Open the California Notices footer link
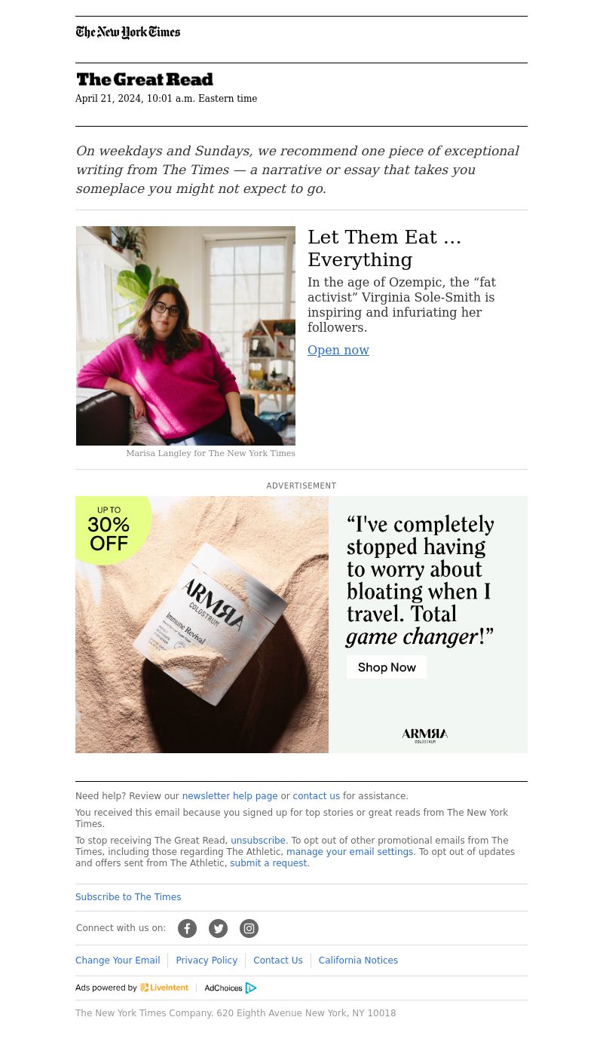This screenshot has height=1057, width=603. 358,960
